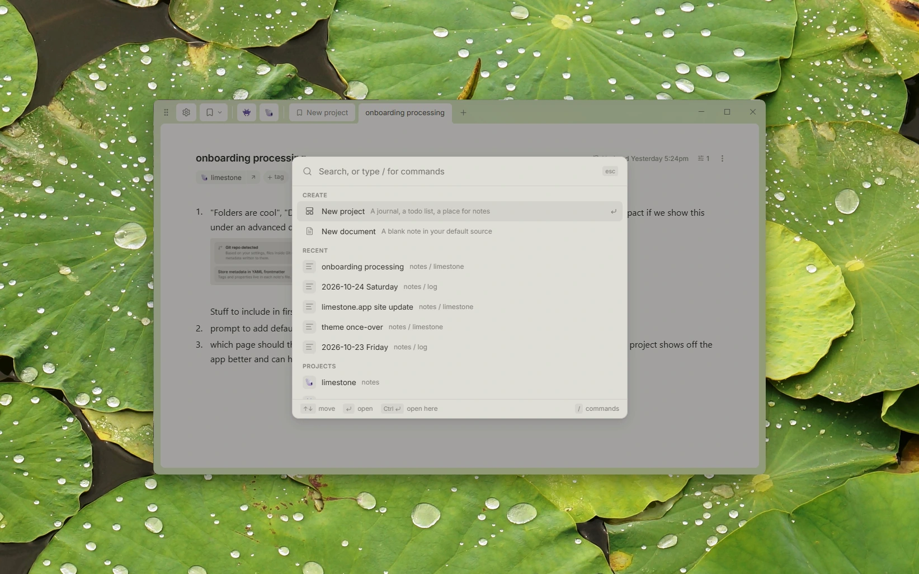Click the purple creature project icon

coord(247,112)
